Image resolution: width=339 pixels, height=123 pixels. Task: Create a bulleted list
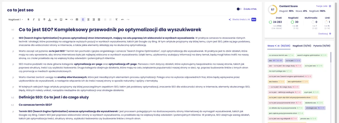(x=105, y=20)
